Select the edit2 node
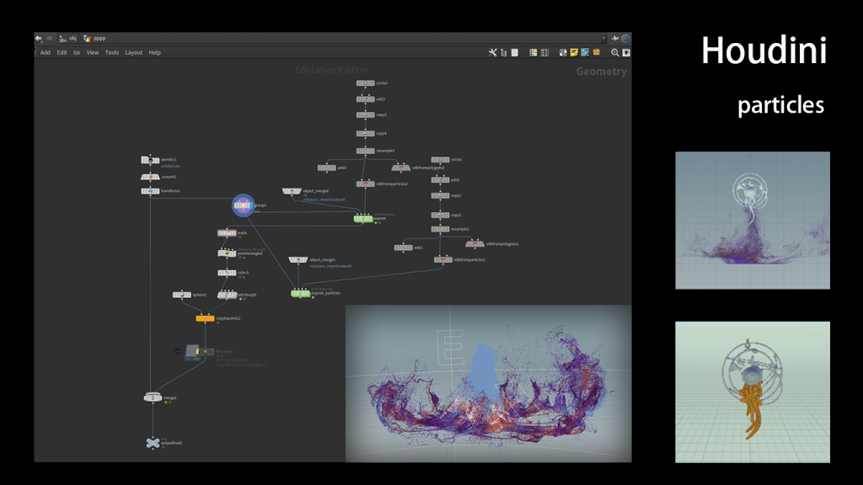This screenshot has height=485, width=863. click(366, 99)
